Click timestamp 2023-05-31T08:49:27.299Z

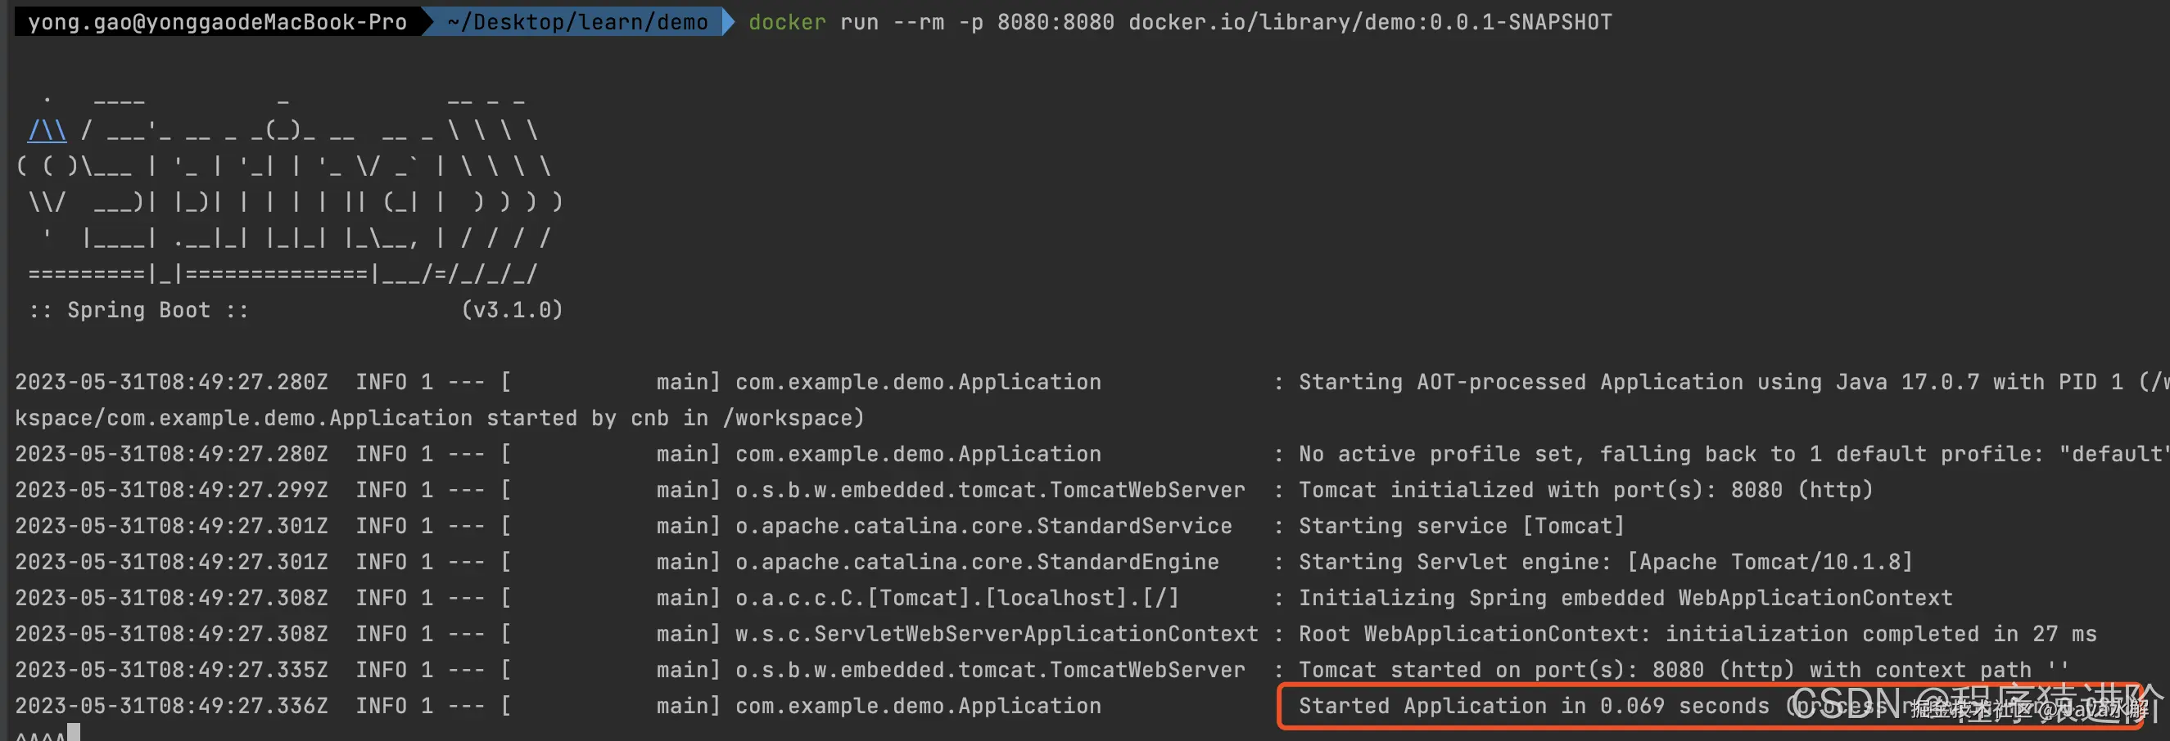pos(171,490)
